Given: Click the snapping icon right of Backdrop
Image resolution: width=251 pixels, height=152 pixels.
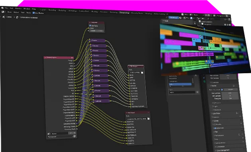Looking at the screenshot, I should click(180, 18).
